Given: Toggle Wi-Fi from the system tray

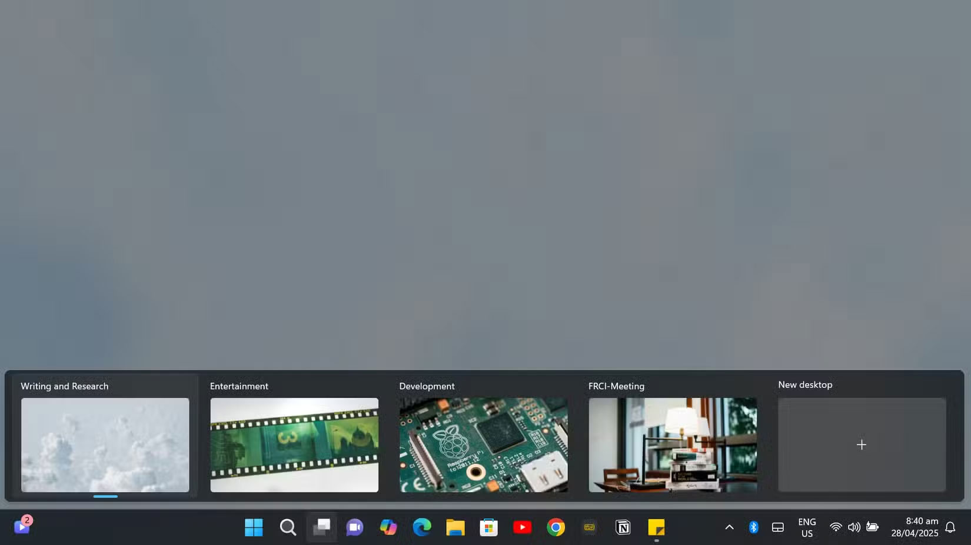Looking at the screenshot, I should (835, 527).
